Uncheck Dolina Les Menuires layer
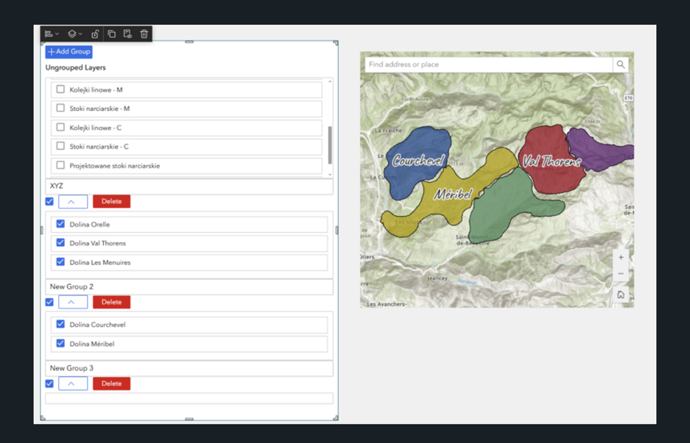The image size is (690, 443). pos(60,262)
